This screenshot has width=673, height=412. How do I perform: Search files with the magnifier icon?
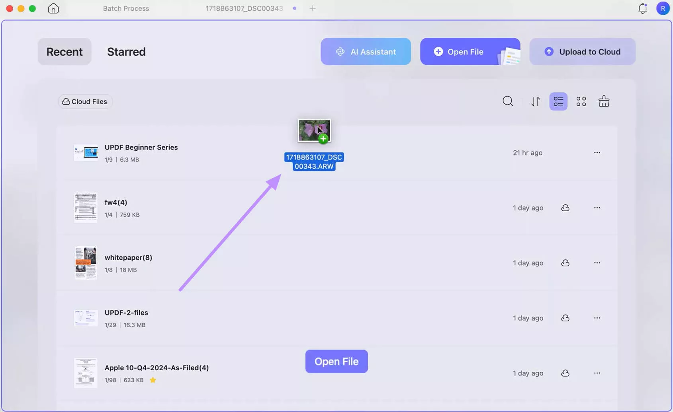(508, 101)
